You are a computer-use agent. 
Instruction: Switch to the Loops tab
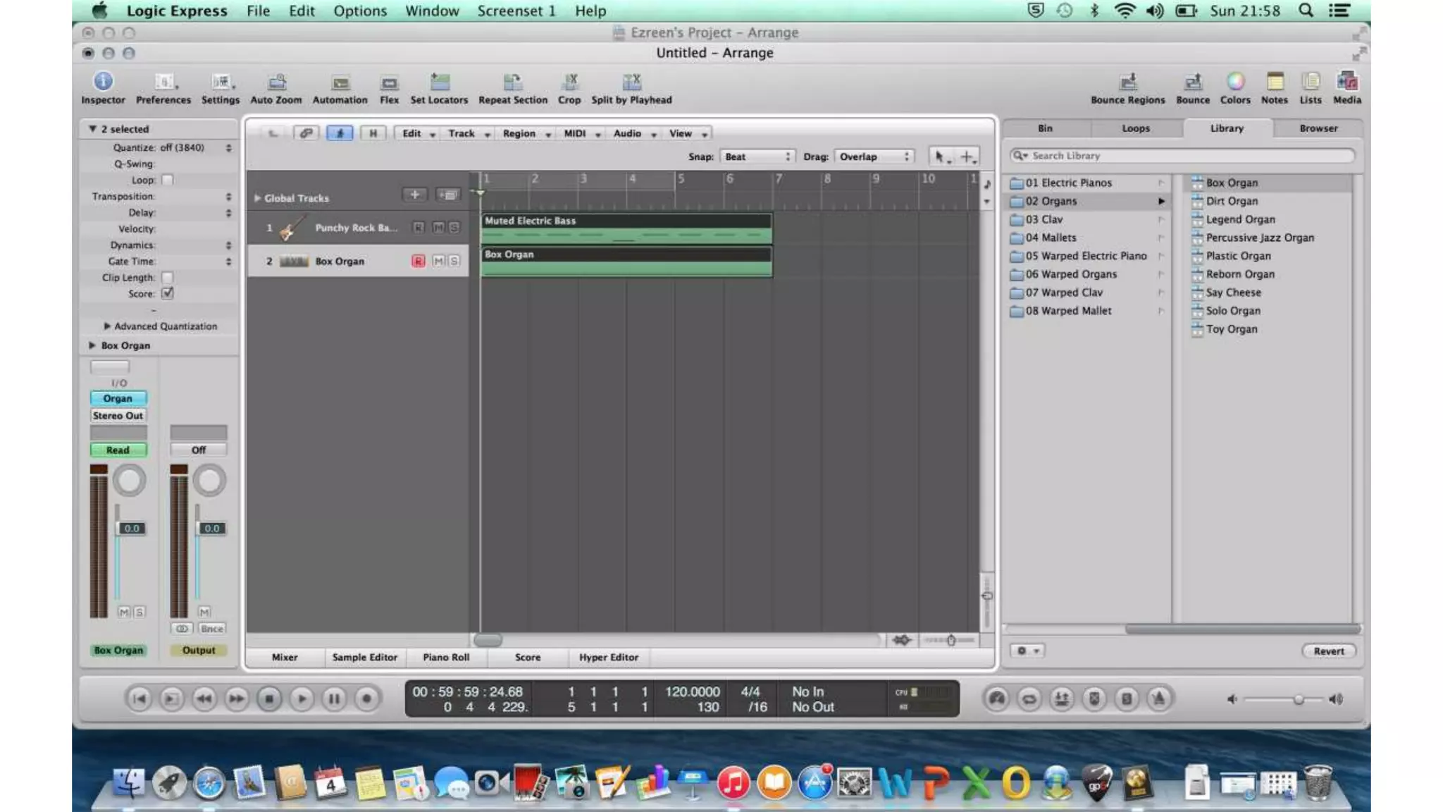click(1135, 128)
